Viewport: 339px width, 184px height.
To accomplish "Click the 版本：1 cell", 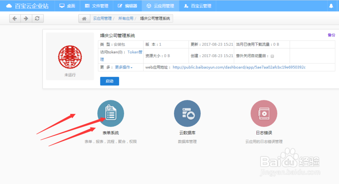I will (166, 45).
